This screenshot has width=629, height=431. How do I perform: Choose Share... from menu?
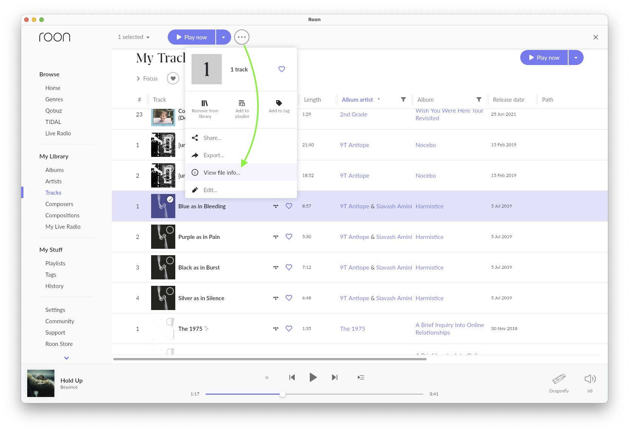tap(241, 138)
